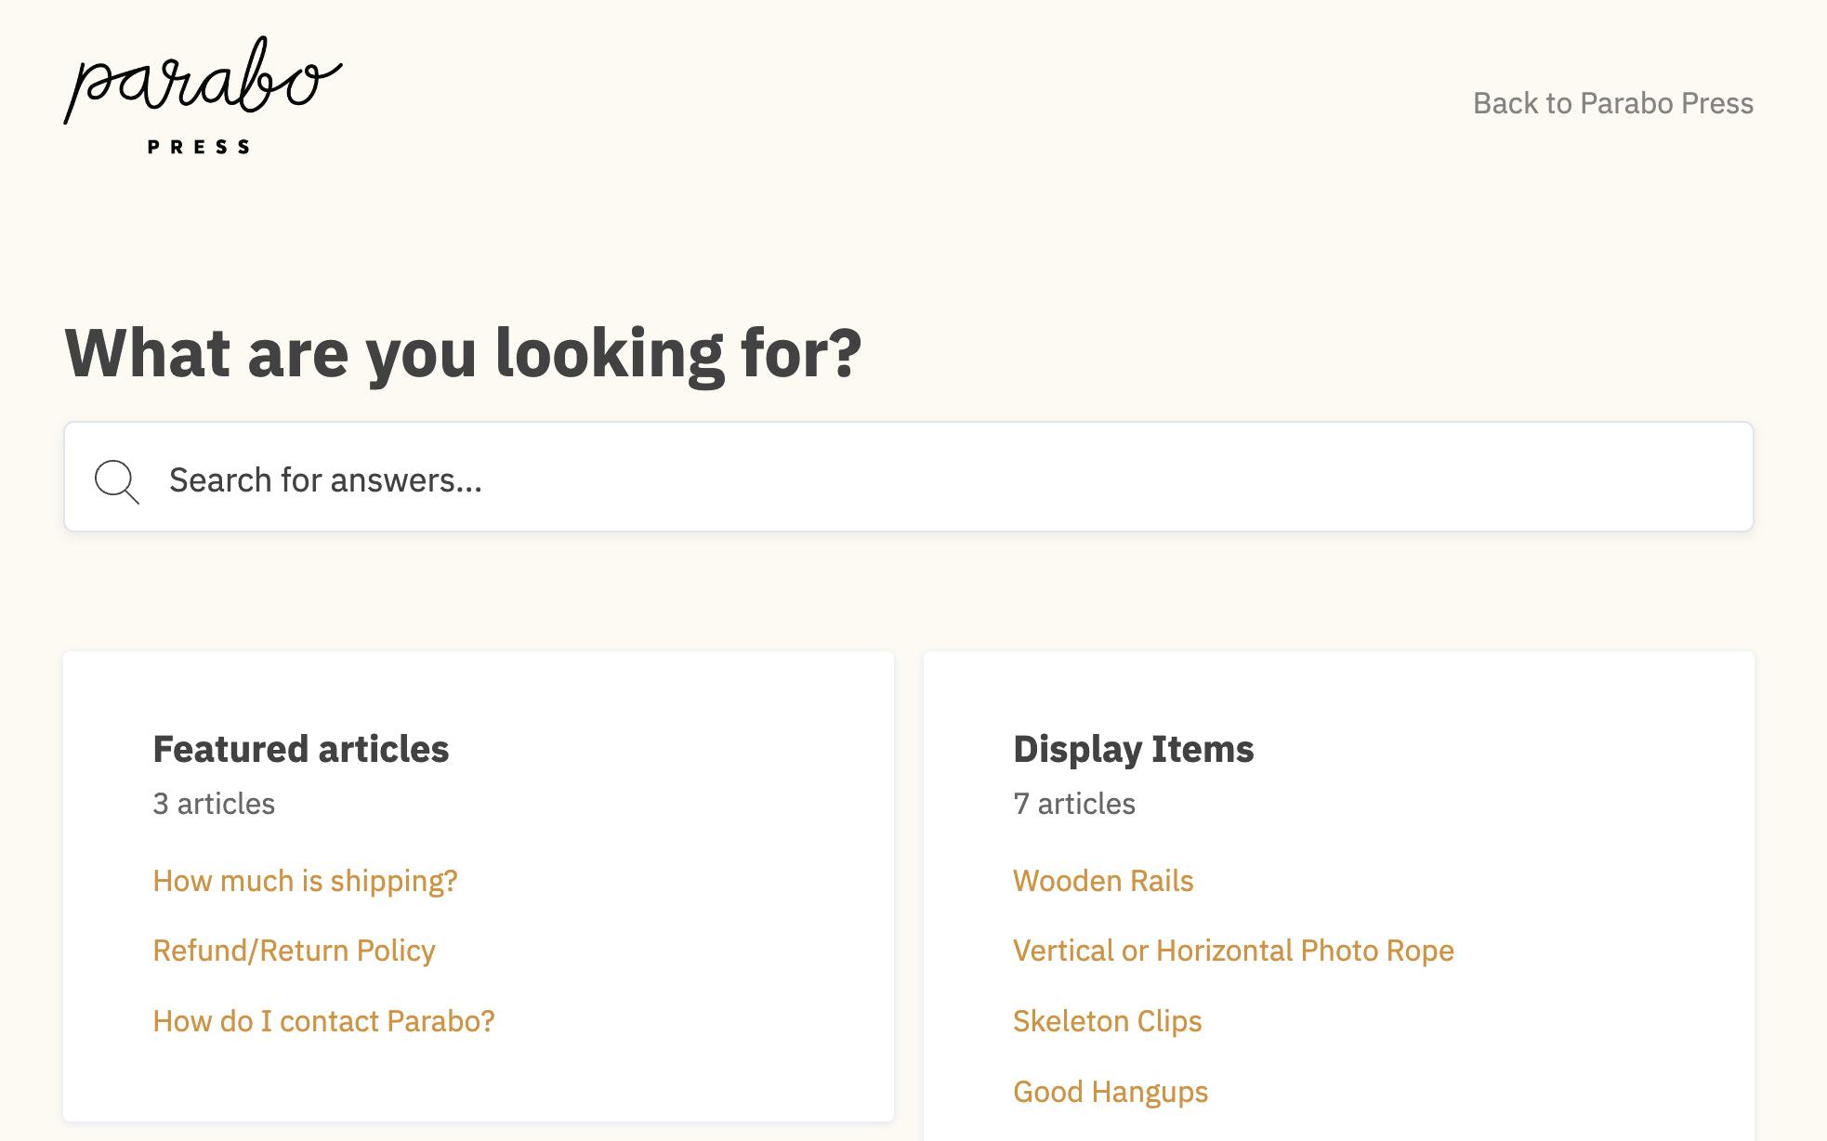Image resolution: width=1827 pixels, height=1141 pixels.
Task: Click the Featured articles heading
Action: 300,749
